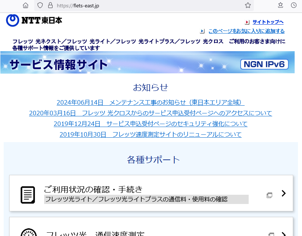Click the NGN IPv6 badge
This screenshot has height=236, width=302.
[x=264, y=64]
